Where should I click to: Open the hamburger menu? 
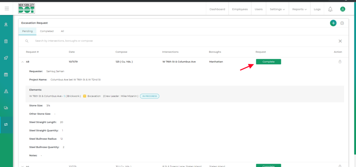pos(7,9)
